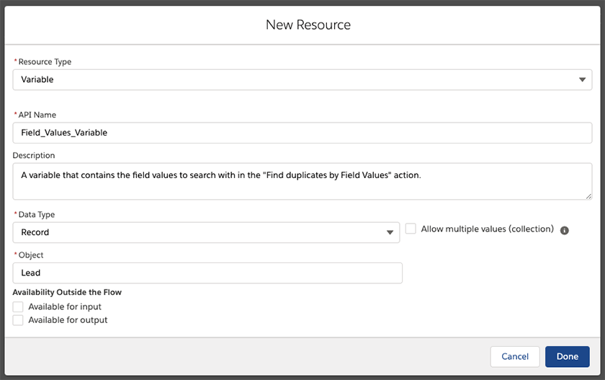
Task: Click the New Resource dialog title
Action: (308, 25)
